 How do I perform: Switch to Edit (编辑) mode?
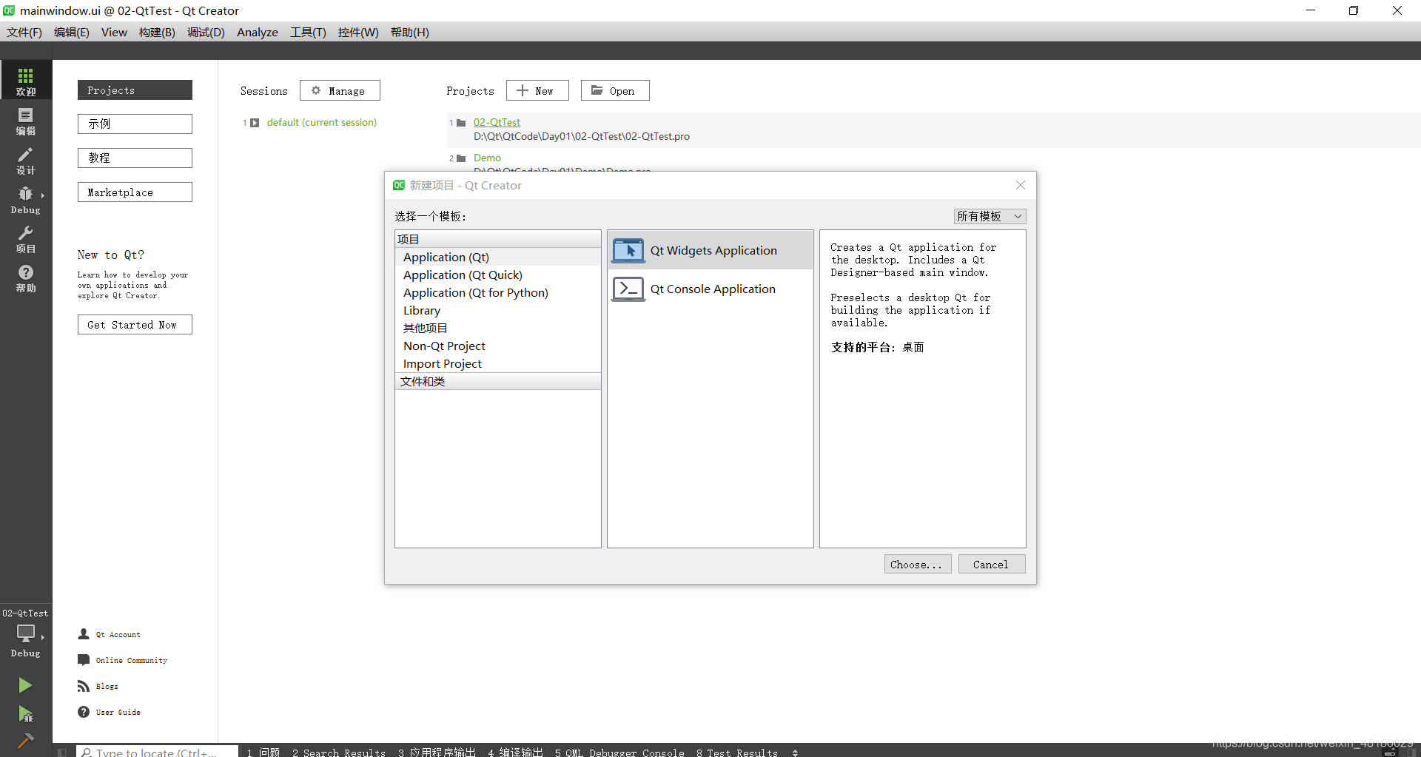(x=26, y=121)
